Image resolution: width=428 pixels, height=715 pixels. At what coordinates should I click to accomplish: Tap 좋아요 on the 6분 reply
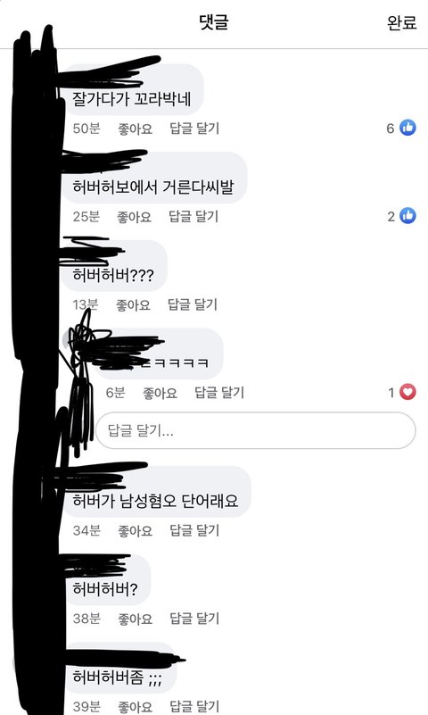pos(160,393)
